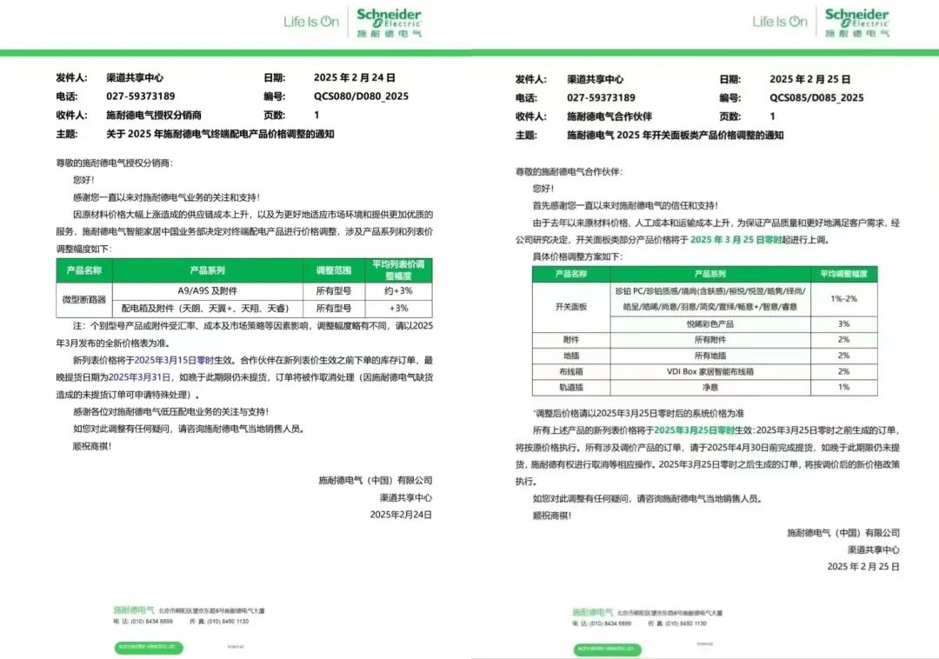This screenshot has width=939, height=659.
Task: Click the 3% cell in the 悦晞彩色产品 row
Action: coord(843,323)
